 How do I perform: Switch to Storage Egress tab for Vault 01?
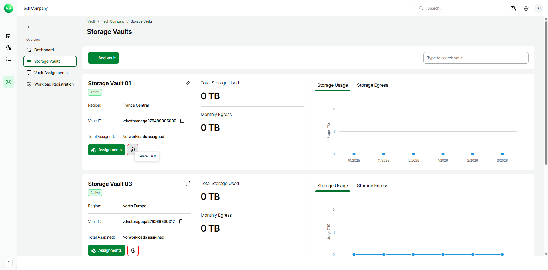[x=372, y=85]
